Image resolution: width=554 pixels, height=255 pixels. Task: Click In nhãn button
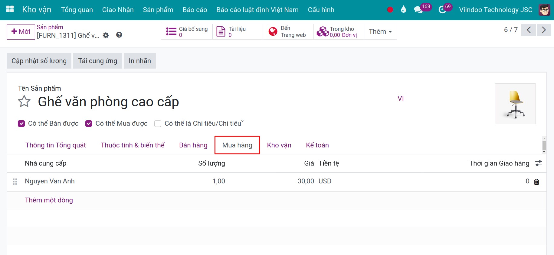click(140, 61)
